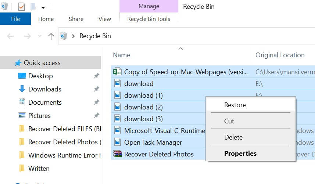
Task: Click the Downloads blue arrow icon
Action: pos(22,89)
